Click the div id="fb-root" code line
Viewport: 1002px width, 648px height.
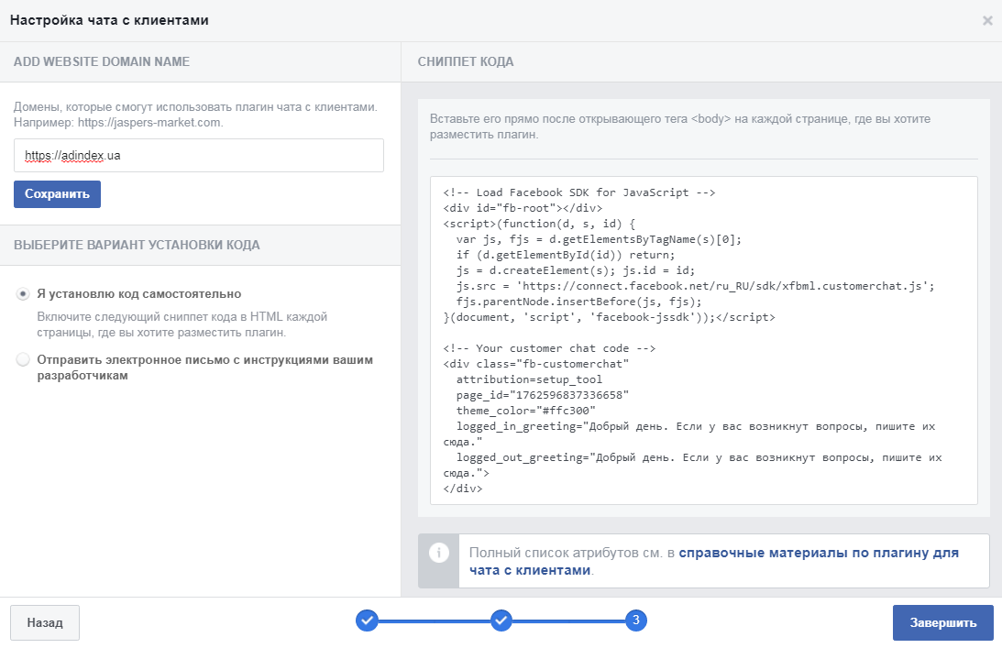pos(523,208)
